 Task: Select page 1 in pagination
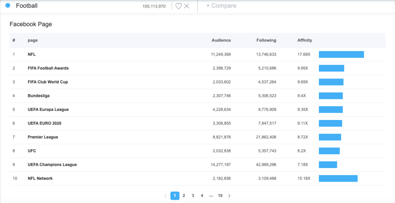pyautogui.click(x=175, y=196)
